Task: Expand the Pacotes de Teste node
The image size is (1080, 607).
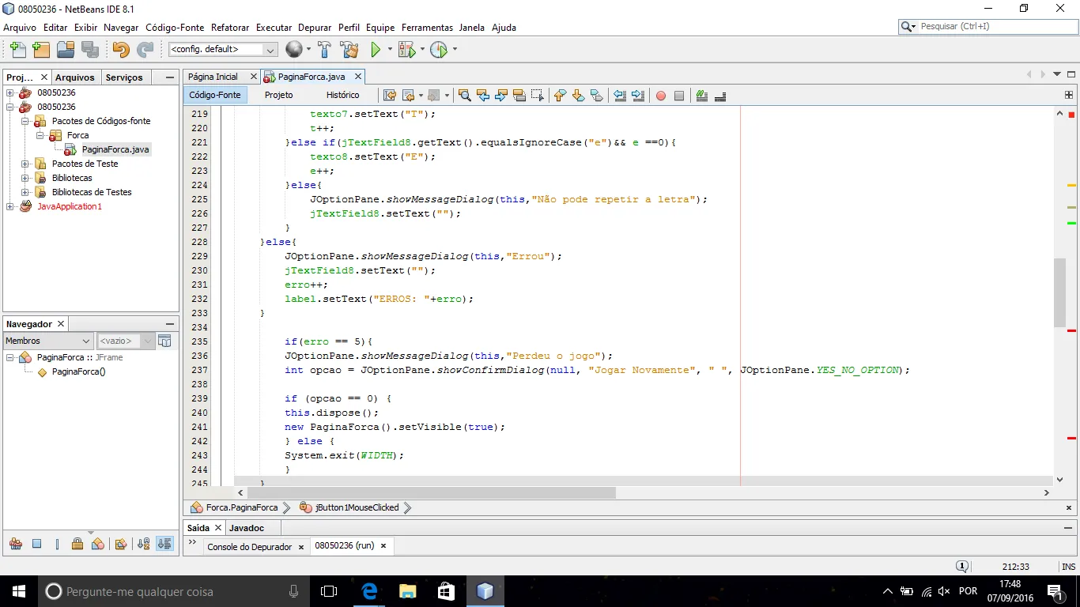Action: (x=25, y=164)
